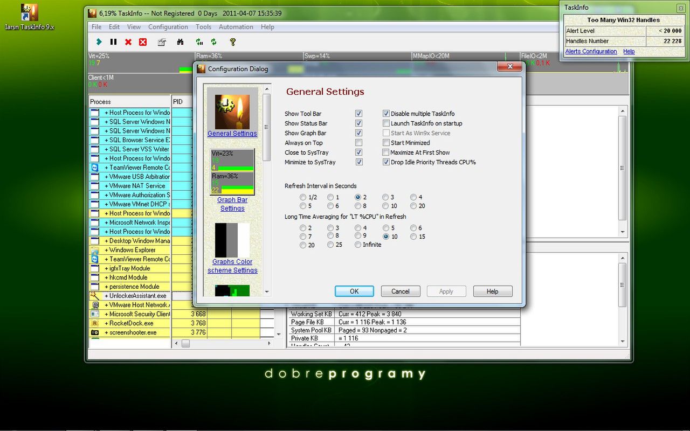This screenshot has width=690, height=431.
Task: Select the Graphs Color scheme stripes thumbnail
Action: 232,240
